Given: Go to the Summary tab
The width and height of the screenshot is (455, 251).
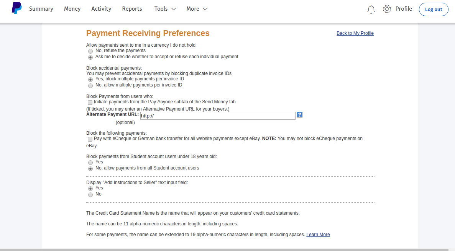Looking at the screenshot, I should 41,8.
